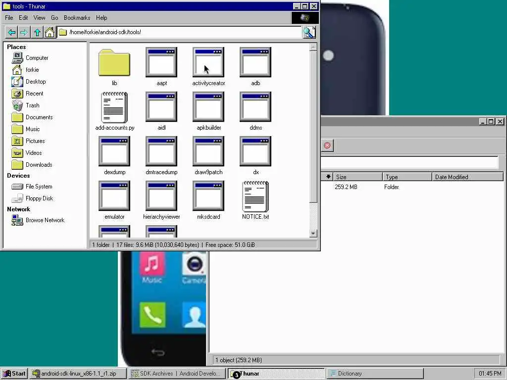Screen dimensions: 507x380
Task: Select the apkbuilder file icon
Action: coord(208,107)
